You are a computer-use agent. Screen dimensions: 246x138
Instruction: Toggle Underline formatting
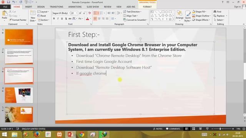click(62, 19)
